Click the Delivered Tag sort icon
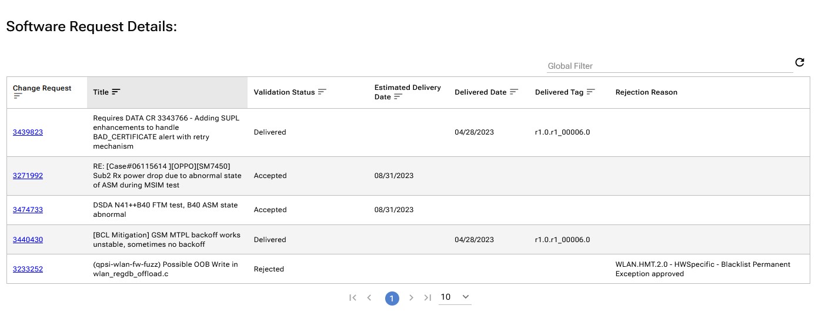815x322 pixels. (591, 92)
